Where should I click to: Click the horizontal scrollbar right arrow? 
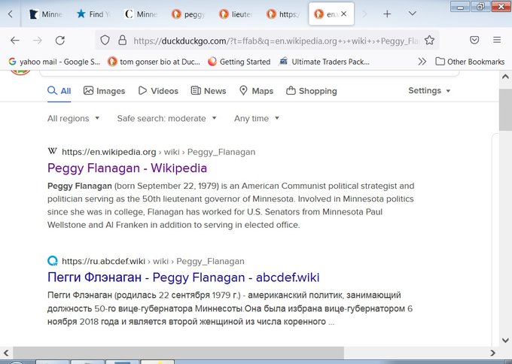[x=492, y=353]
